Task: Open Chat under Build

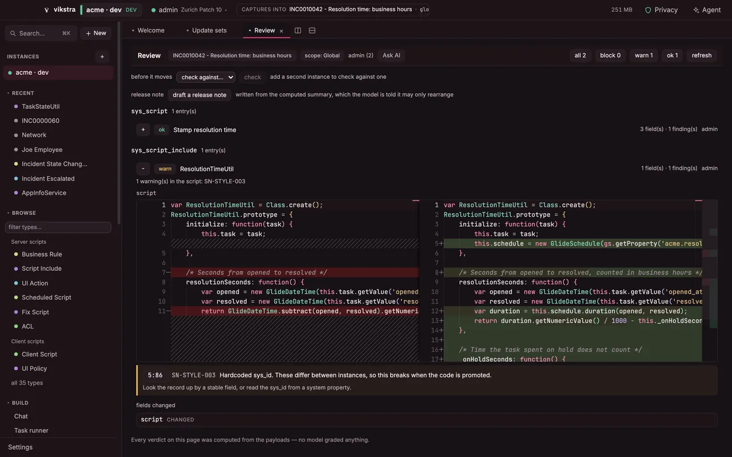Action: tap(21, 416)
